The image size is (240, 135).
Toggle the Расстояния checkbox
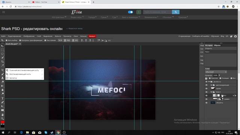(x=45, y=40)
